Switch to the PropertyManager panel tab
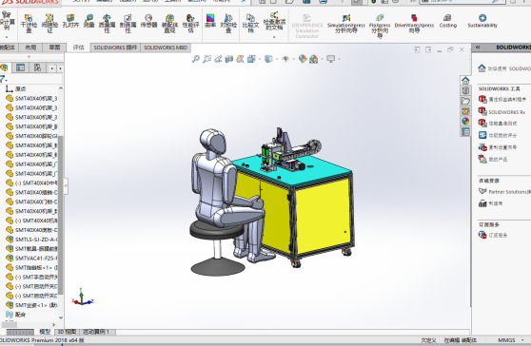 21,67
